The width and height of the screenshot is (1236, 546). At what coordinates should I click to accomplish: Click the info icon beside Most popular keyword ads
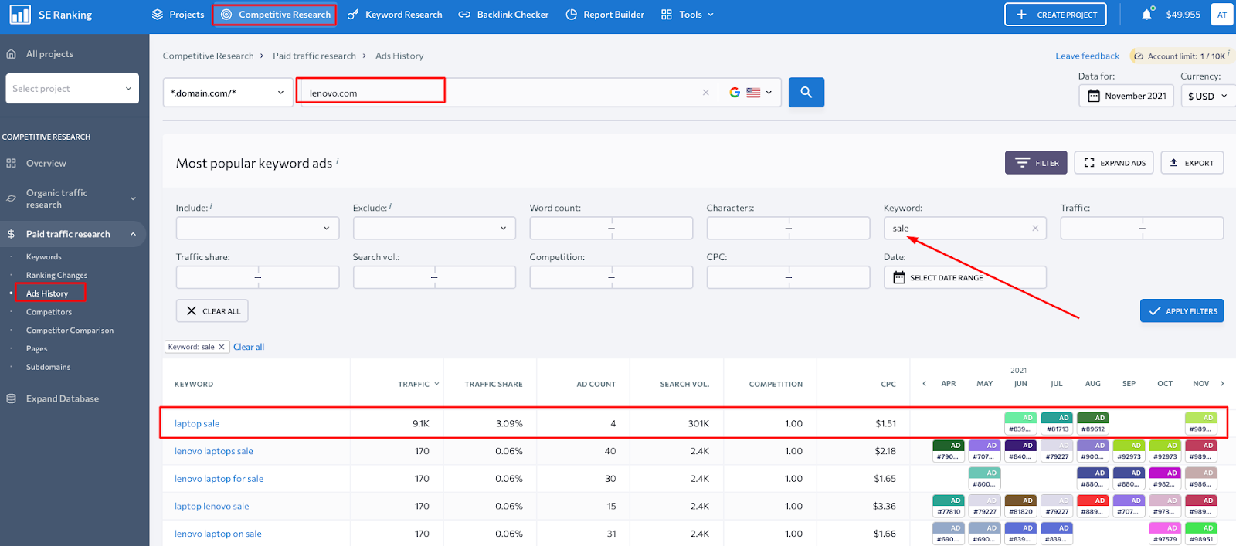pos(338,161)
